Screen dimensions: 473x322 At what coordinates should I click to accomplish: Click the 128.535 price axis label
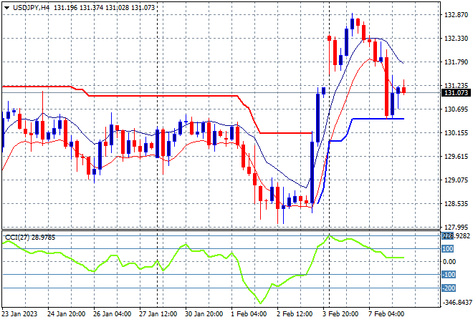click(456, 204)
